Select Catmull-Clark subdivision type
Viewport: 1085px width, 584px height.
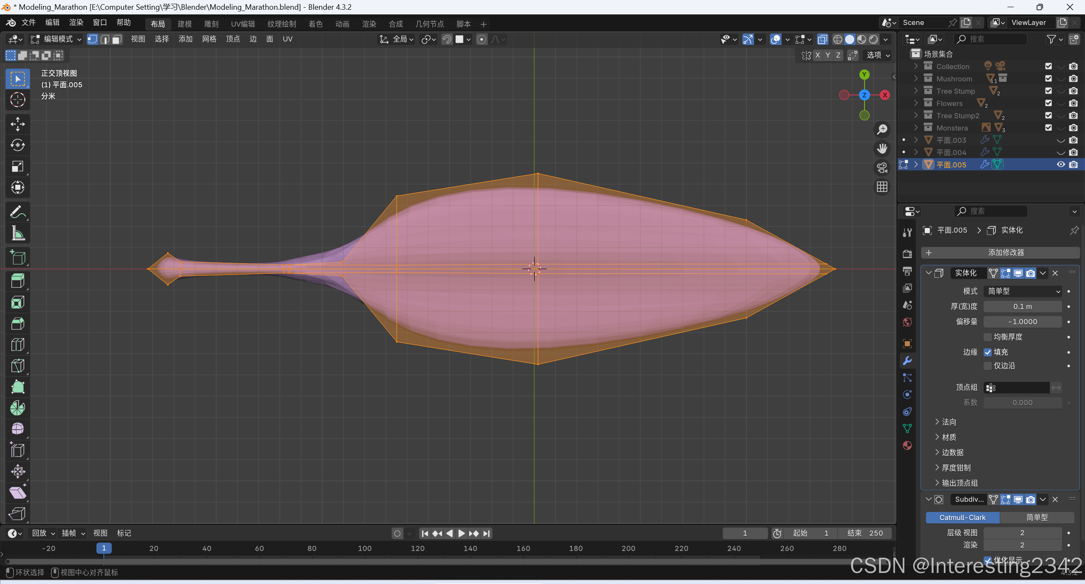pos(962,517)
